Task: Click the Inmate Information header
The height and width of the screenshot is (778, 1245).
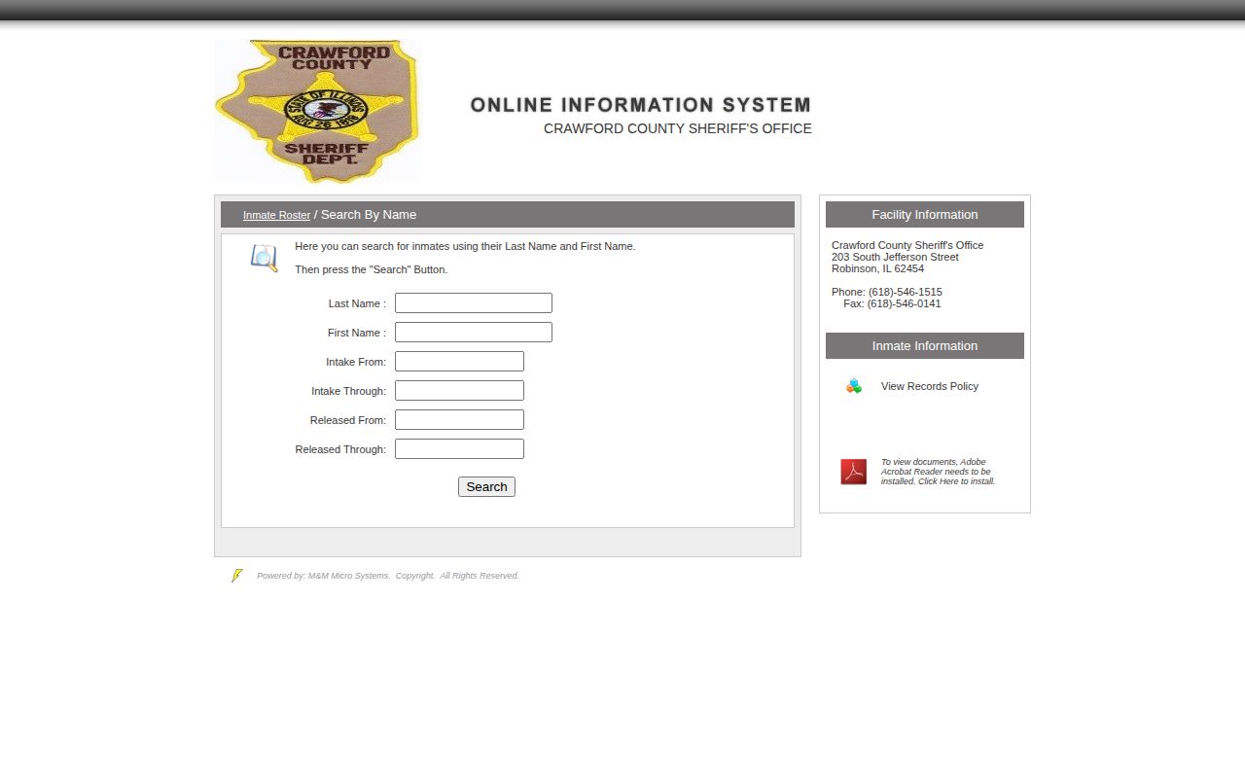Action: click(925, 346)
